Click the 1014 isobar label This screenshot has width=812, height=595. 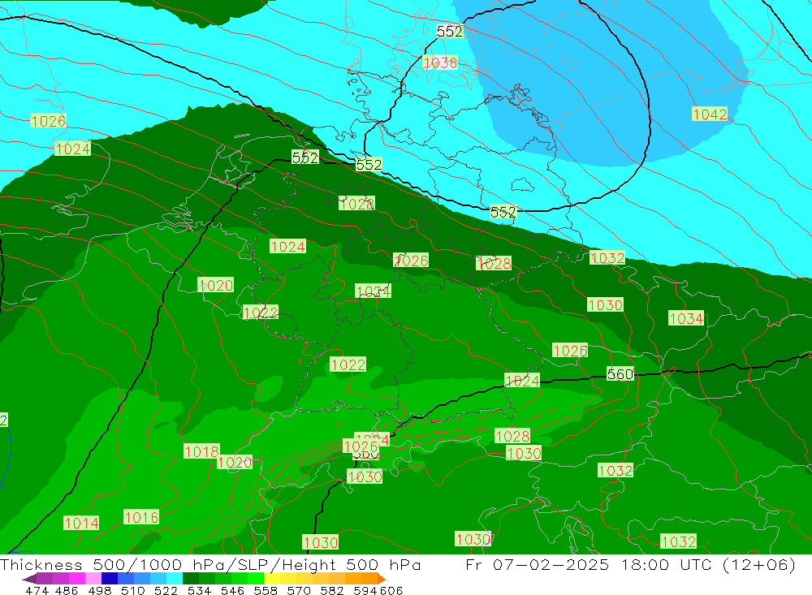pos(80,523)
